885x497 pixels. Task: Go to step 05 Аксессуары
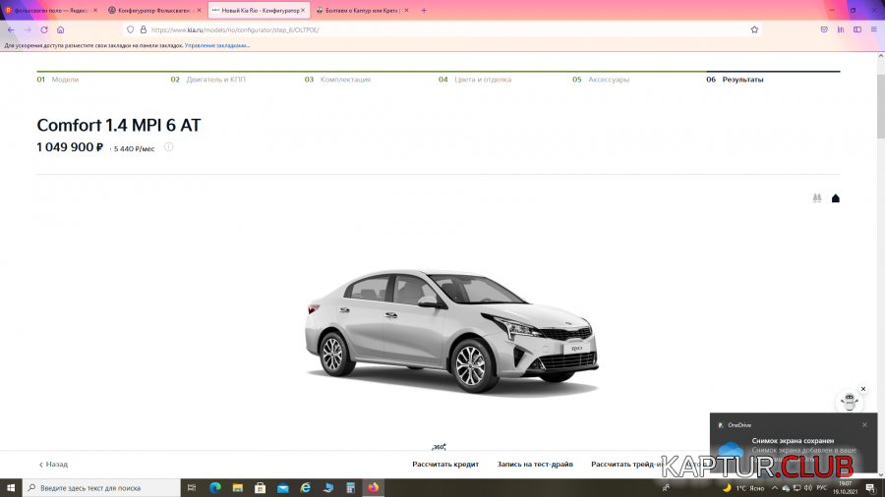(602, 80)
